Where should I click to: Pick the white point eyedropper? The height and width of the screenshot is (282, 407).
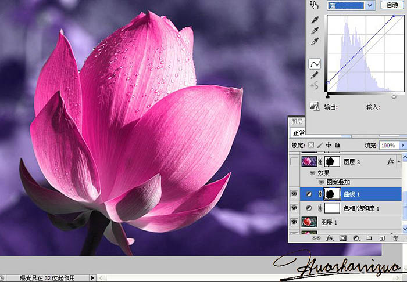[x=315, y=42]
